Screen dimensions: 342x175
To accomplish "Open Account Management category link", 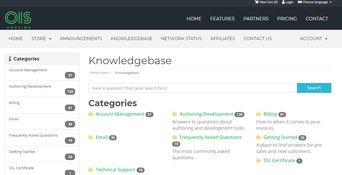I will 120,114.
